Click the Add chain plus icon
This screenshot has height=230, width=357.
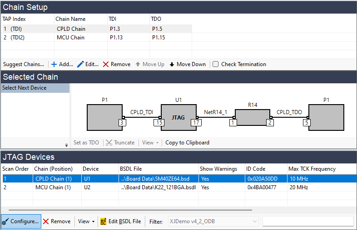[x=54, y=64]
